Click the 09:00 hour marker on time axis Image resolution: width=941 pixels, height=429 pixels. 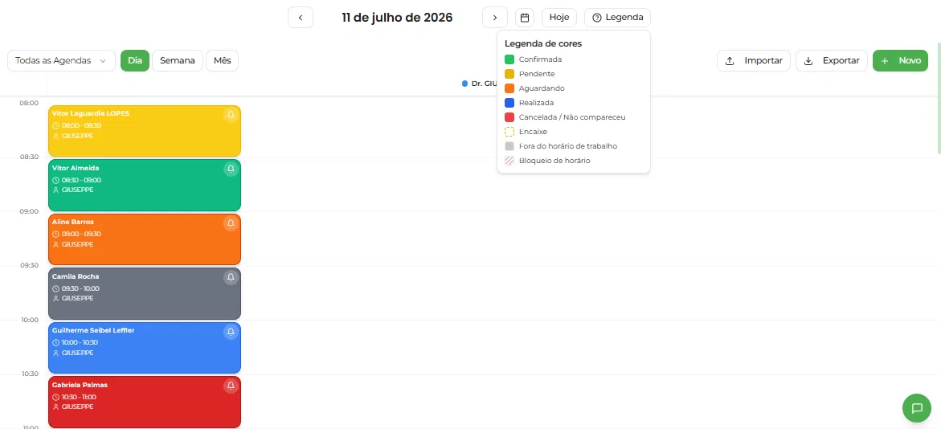pos(29,212)
